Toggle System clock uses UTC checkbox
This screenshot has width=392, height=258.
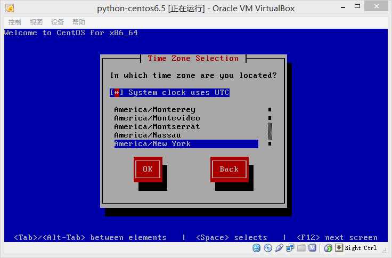click(169, 93)
